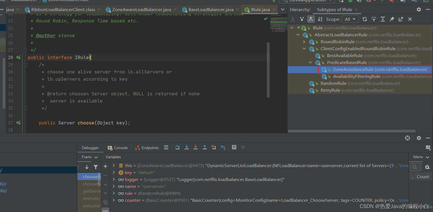Image resolution: width=433 pixels, height=212 pixels.
Task: Toggle sort alphabetically in Hierarchy panel
Action: coord(320,19)
